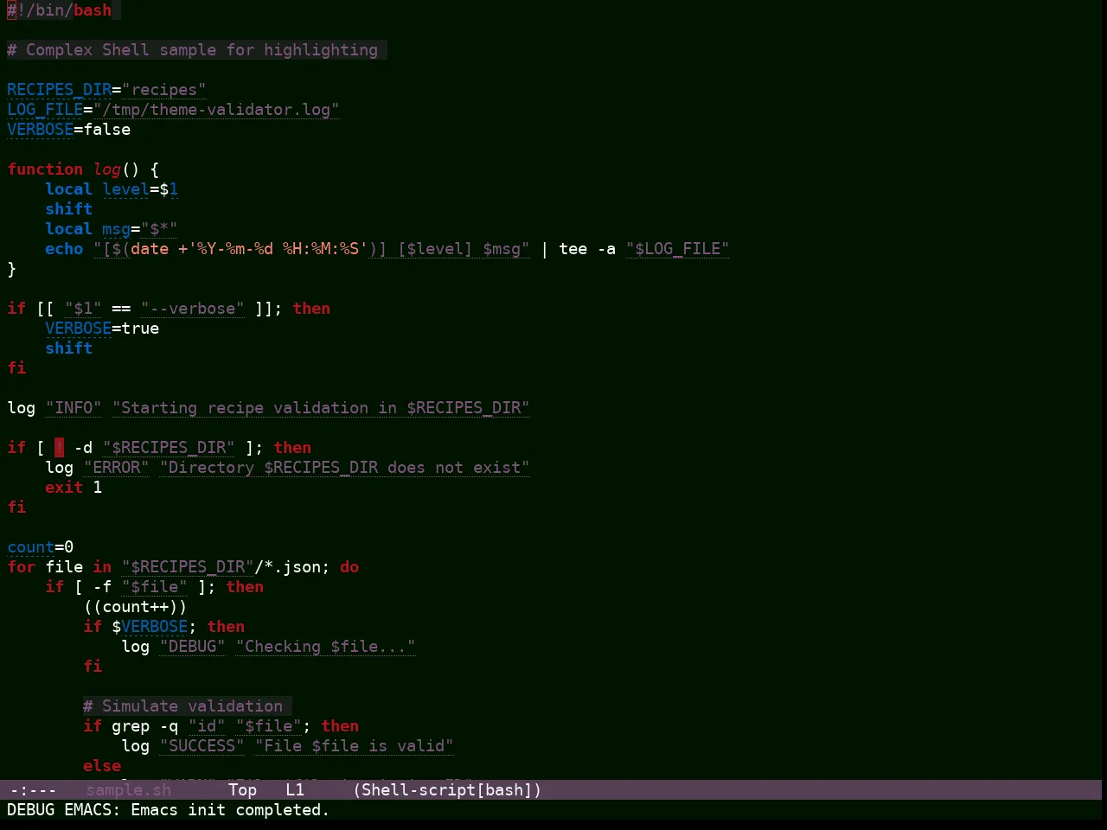Click the Shell-script[bash] mode indicator
Viewport: 1107px width, 830px height.
coord(447,790)
